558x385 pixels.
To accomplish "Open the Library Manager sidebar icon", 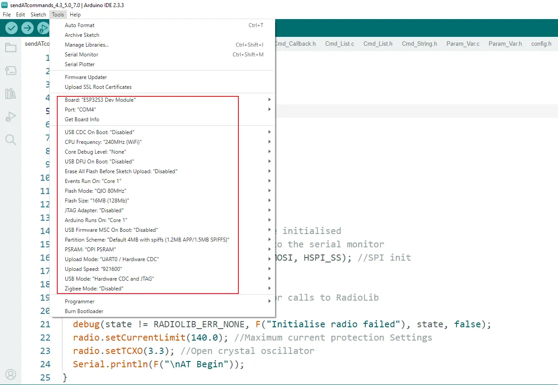I will coord(11,94).
